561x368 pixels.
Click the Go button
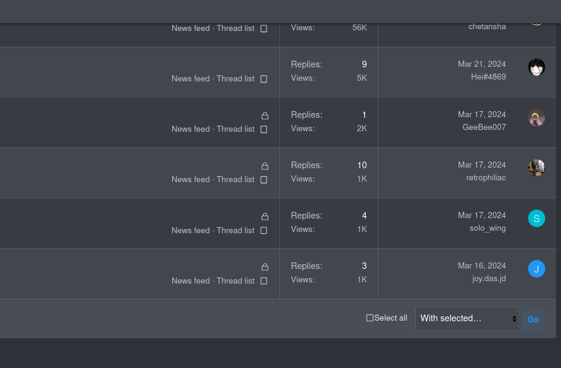(x=533, y=320)
